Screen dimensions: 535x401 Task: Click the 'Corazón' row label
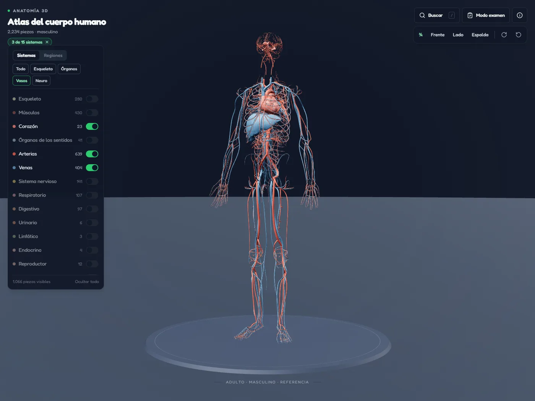[x=28, y=126]
